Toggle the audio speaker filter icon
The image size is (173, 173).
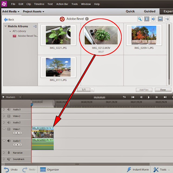tap(154, 19)
